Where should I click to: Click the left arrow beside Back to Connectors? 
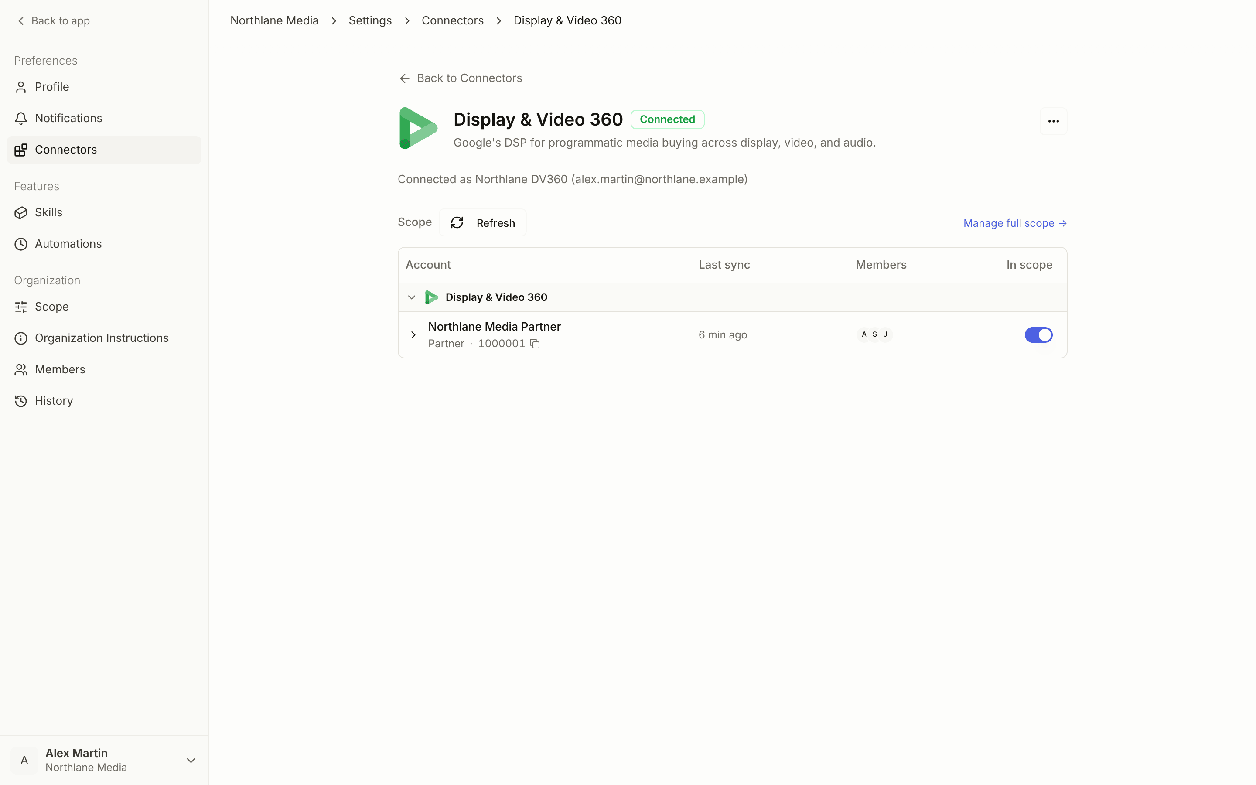(x=404, y=78)
